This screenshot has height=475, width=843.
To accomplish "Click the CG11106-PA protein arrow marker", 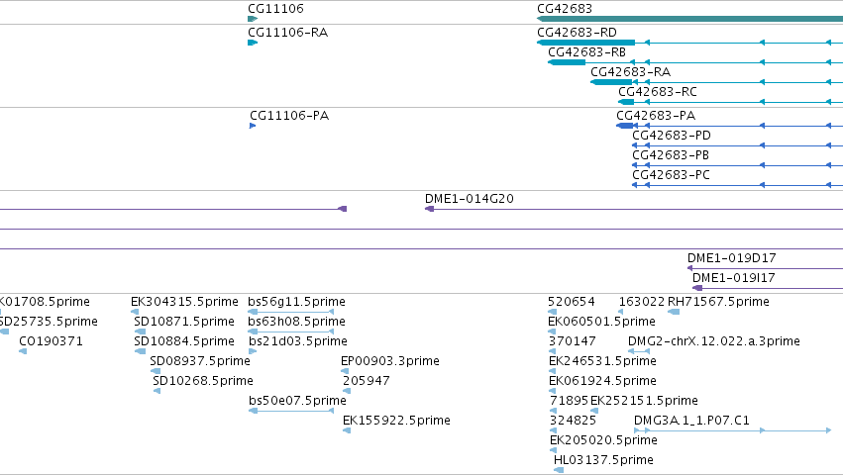I will 253,126.
